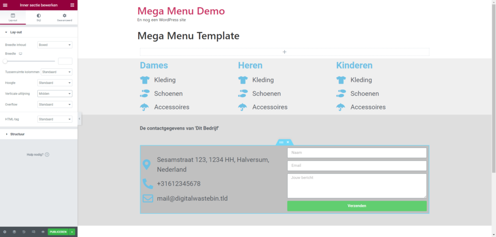
Task: Select the Heren heading
Action: tap(250, 65)
